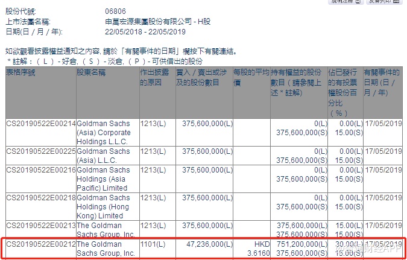This screenshot has height=260, width=407.
Task: Click Goldman Sachs Holdings (Asia Pacific) Limited
Action: coord(103,179)
